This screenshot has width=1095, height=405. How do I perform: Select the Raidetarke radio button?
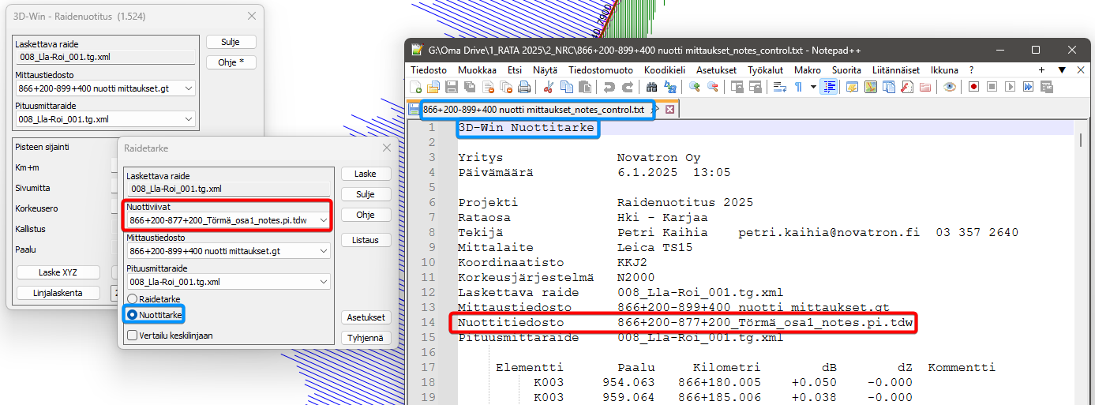coord(132,299)
